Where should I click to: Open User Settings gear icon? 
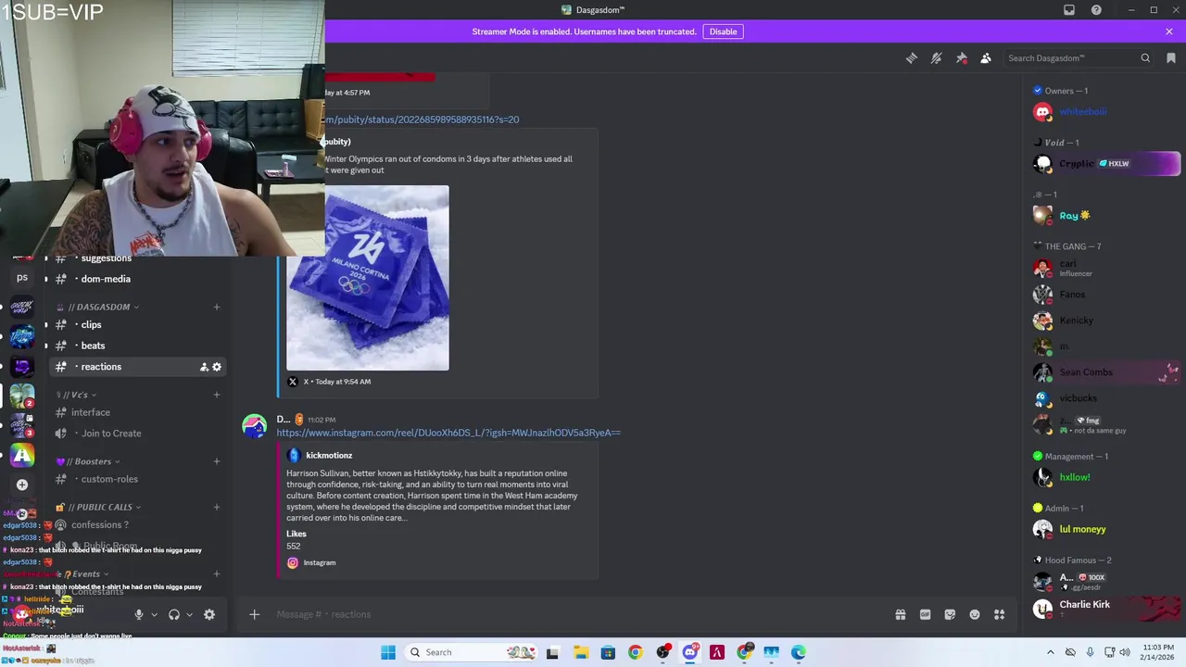click(209, 614)
